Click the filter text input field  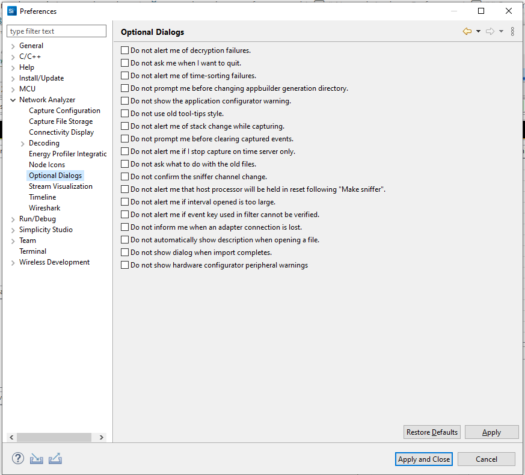pyautogui.click(x=57, y=31)
